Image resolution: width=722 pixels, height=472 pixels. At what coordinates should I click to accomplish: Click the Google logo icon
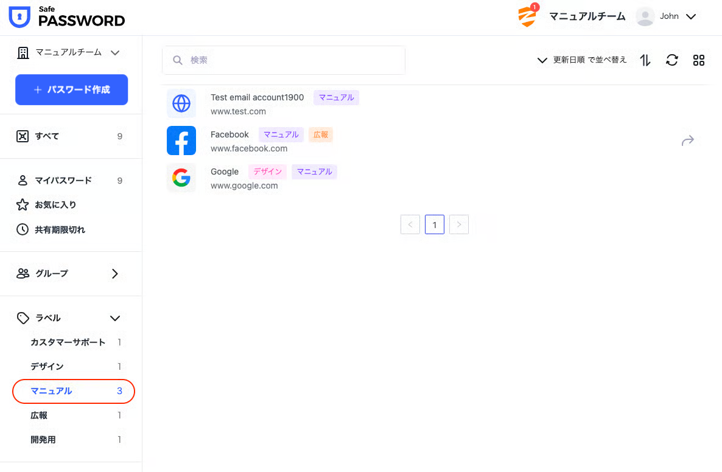click(181, 178)
